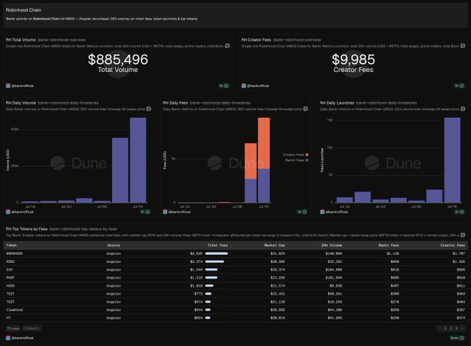
Task: Click the bankrofficial avatar under RH Total Volume
Action: [x=8, y=86]
